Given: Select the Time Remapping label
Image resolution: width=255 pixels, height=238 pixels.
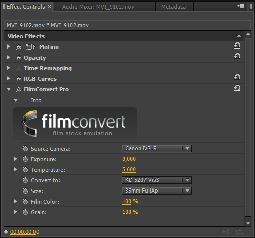Looking at the screenshot, I should coord(48,68).
